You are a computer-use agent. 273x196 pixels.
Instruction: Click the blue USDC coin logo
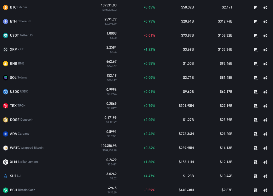(x=5, y=92)
